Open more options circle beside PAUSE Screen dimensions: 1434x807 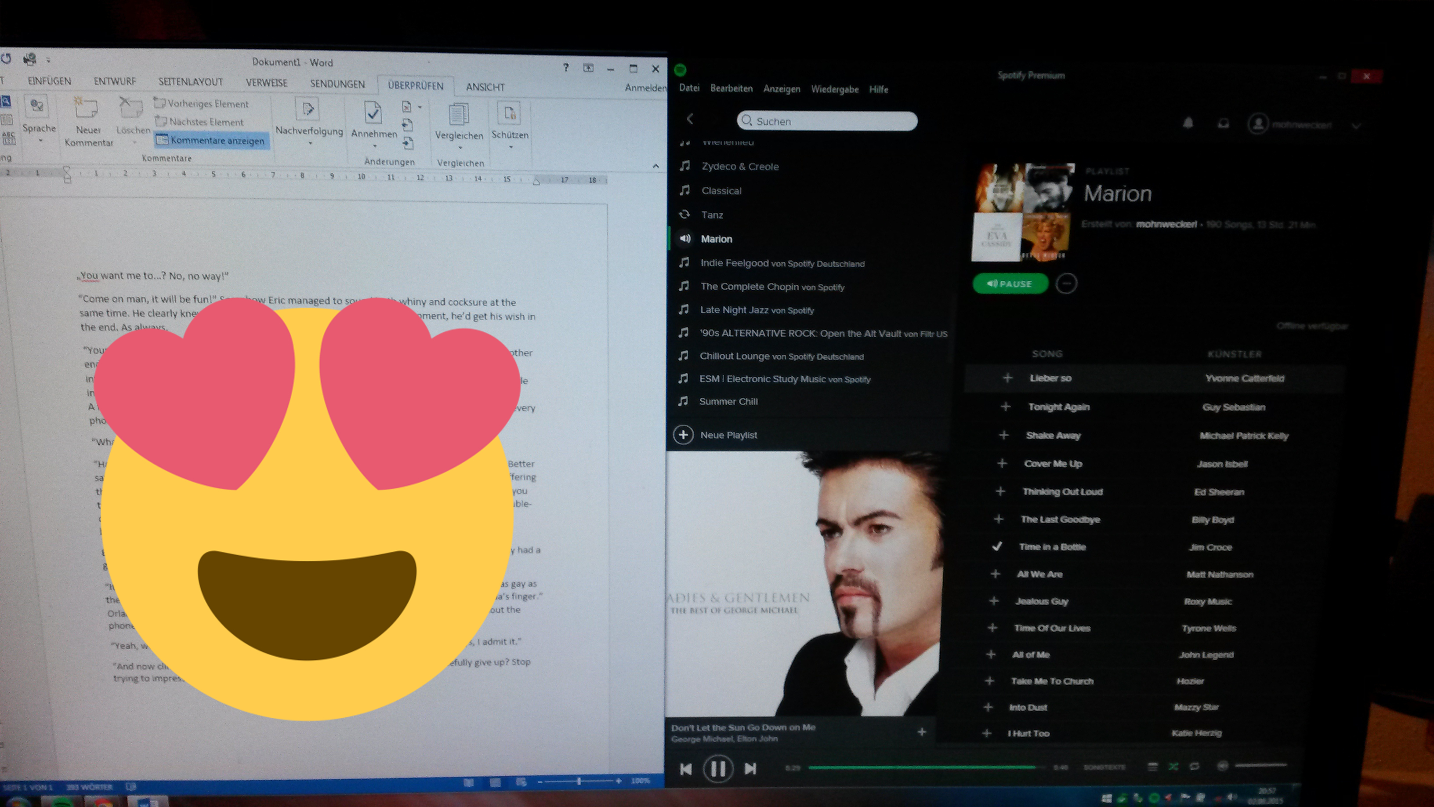1066,284
